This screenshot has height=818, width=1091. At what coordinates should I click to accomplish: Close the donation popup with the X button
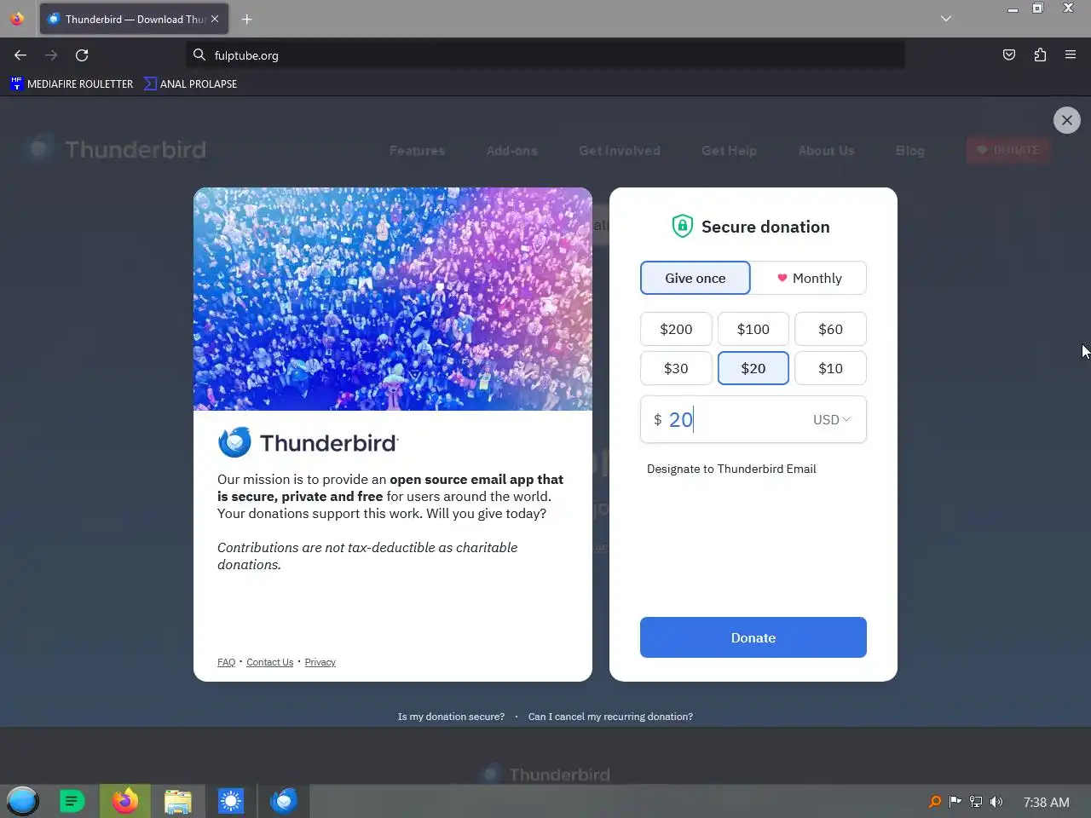(1066, 120)
